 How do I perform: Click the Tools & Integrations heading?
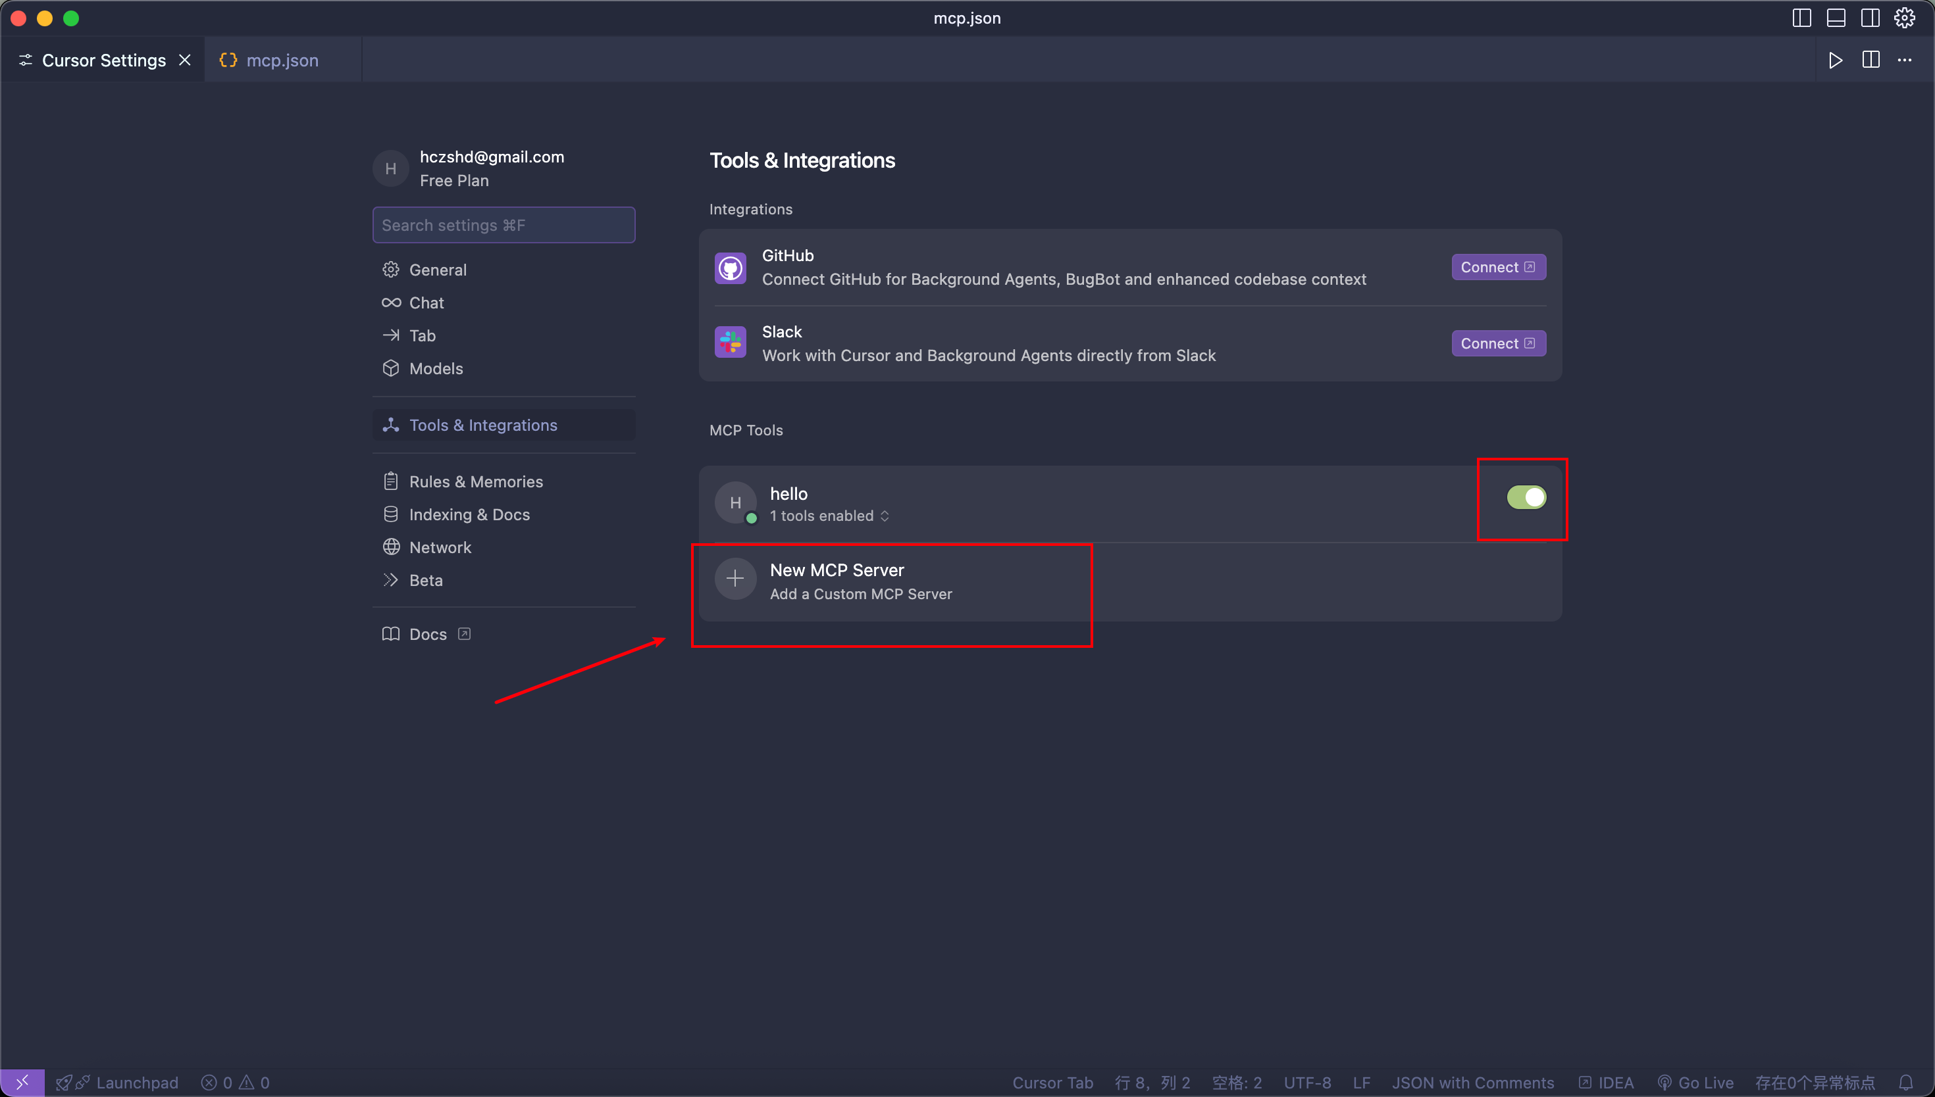[x=802, y=160]
